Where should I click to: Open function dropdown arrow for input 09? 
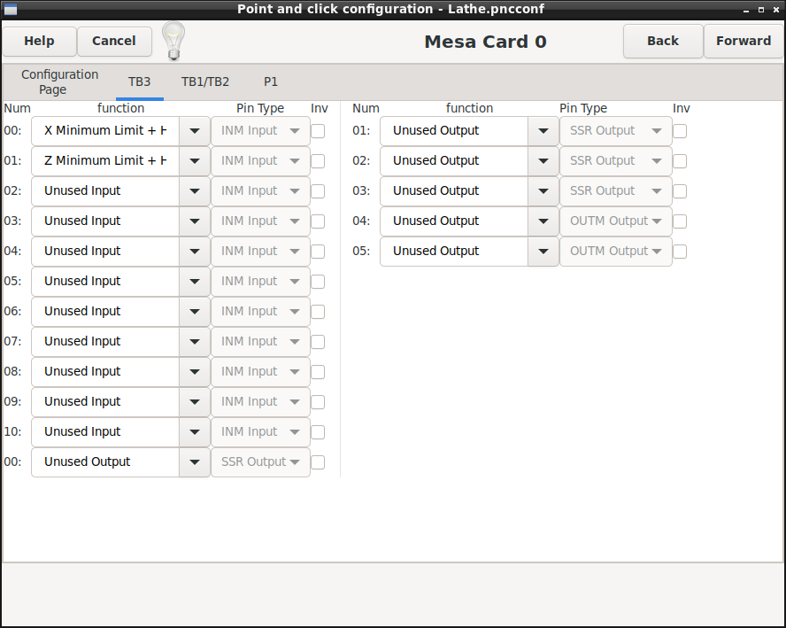pyautogui.click(x=195, y=402)
